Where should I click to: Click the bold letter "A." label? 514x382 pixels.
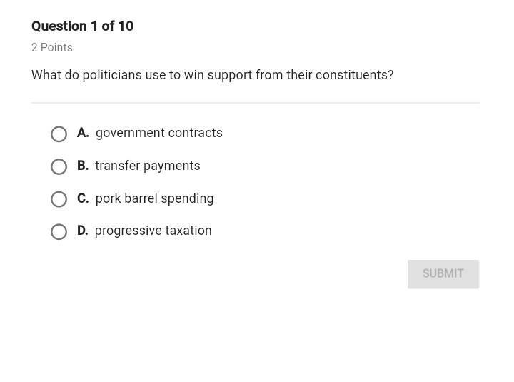coord(83,133)
